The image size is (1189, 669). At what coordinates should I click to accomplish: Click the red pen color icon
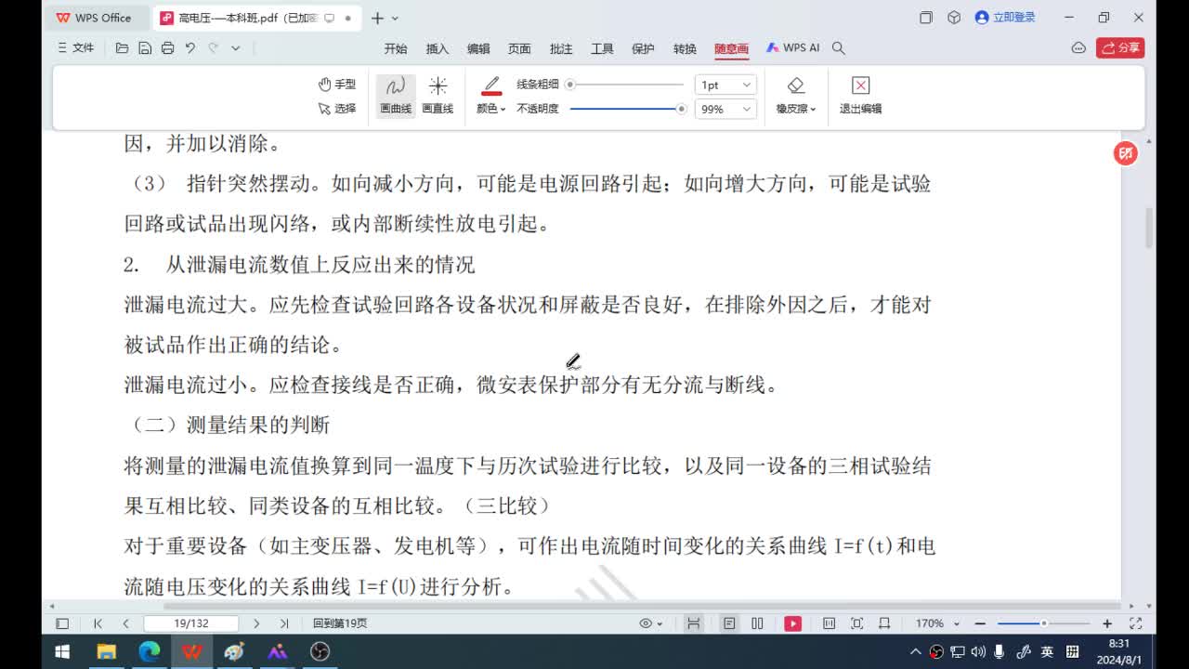491,86
